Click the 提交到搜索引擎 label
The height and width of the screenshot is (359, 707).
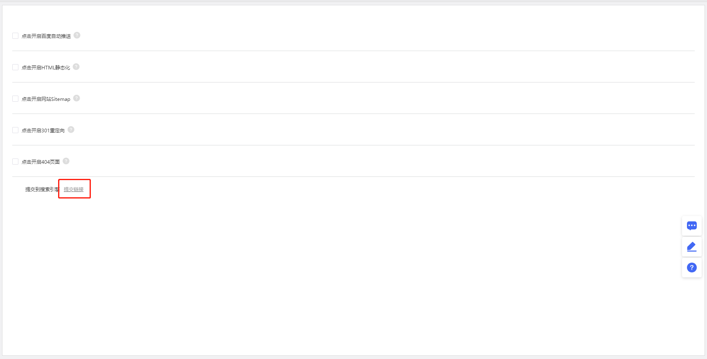pyautogui.click(x=42, y=190)
